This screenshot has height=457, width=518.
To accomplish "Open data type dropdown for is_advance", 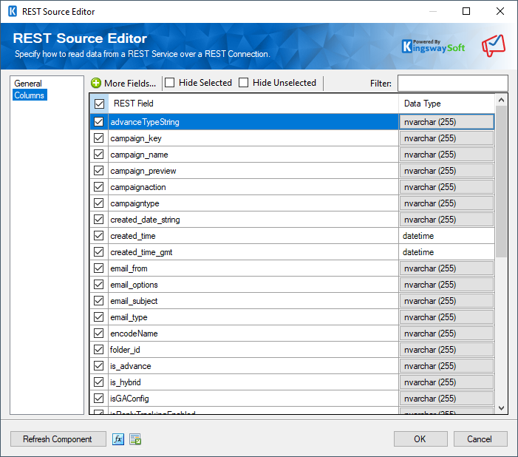I will [446, 366].
